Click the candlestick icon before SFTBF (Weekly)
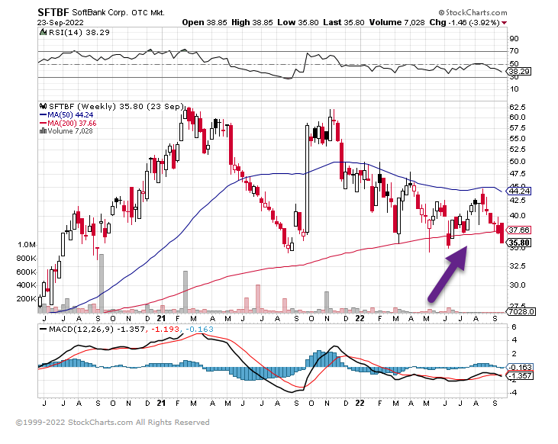Image resolution: width=558 pixels, height=444 pixels. 43,106
